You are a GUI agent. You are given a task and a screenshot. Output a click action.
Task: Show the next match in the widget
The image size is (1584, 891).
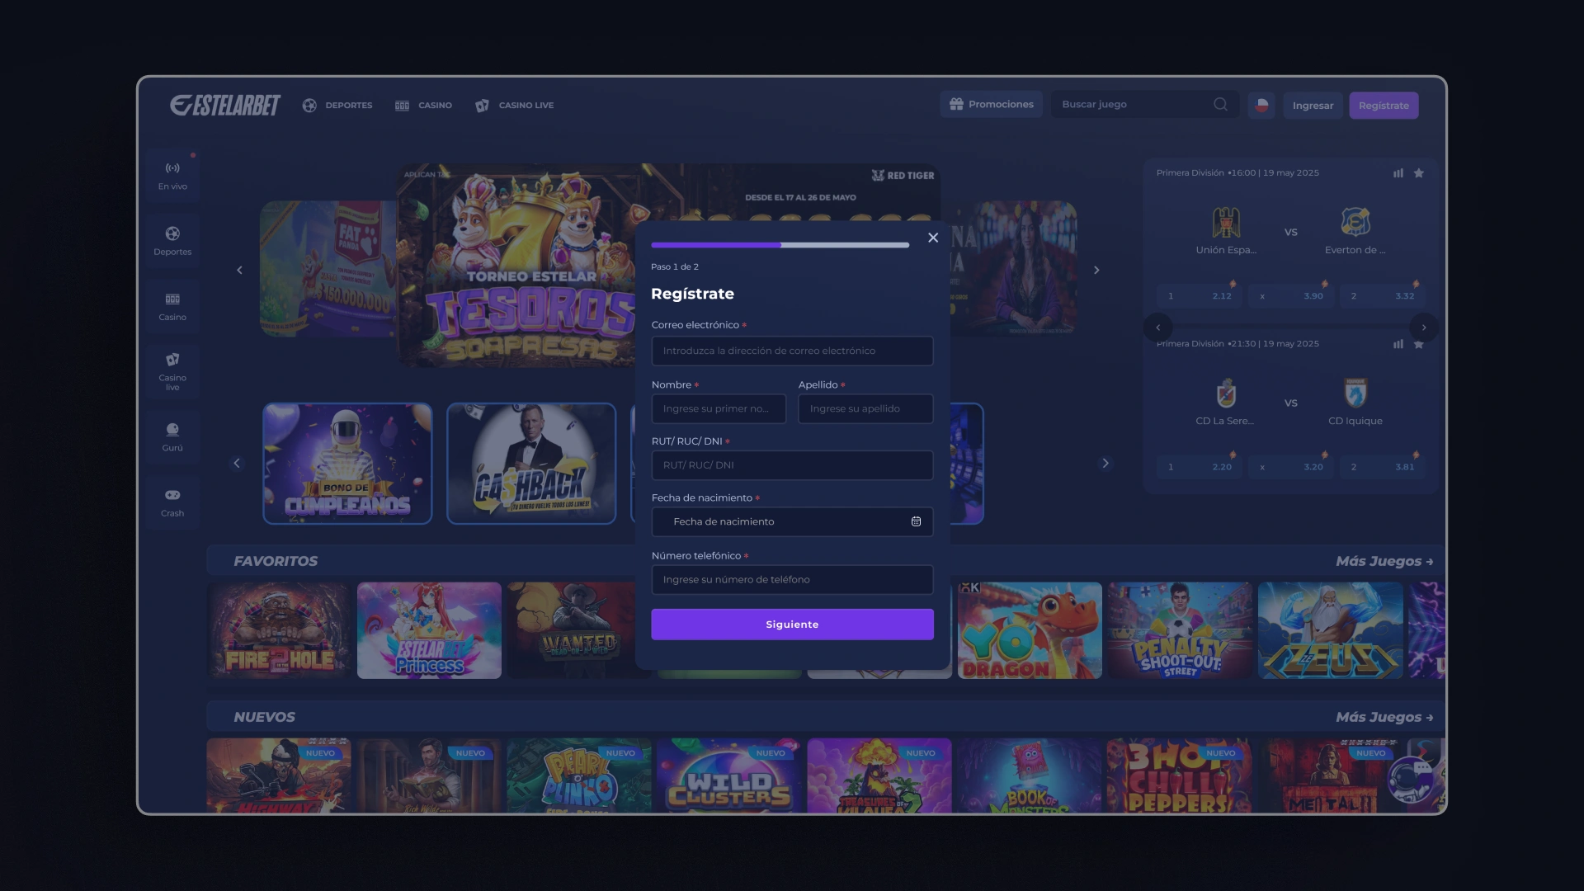point(1424,328)
